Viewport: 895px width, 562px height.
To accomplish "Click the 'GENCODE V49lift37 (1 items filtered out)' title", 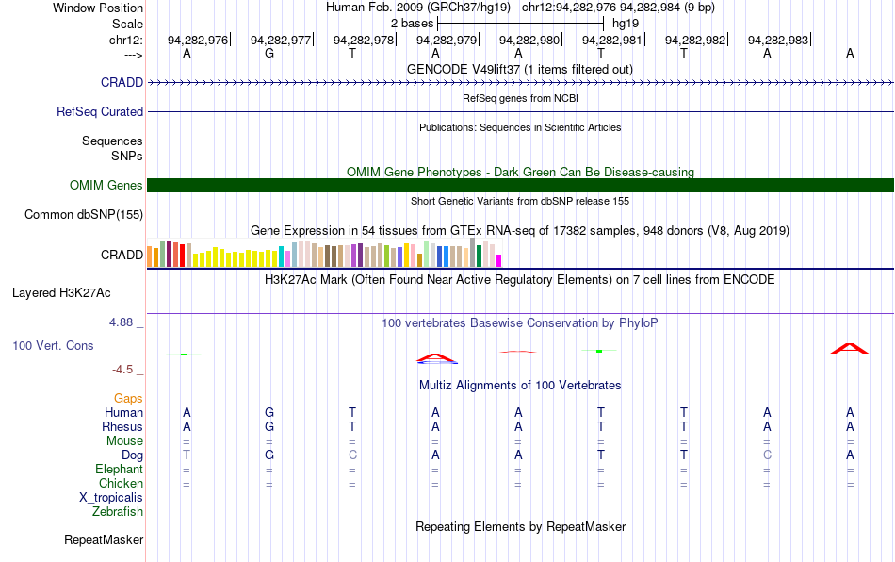I will pos(520,69).
